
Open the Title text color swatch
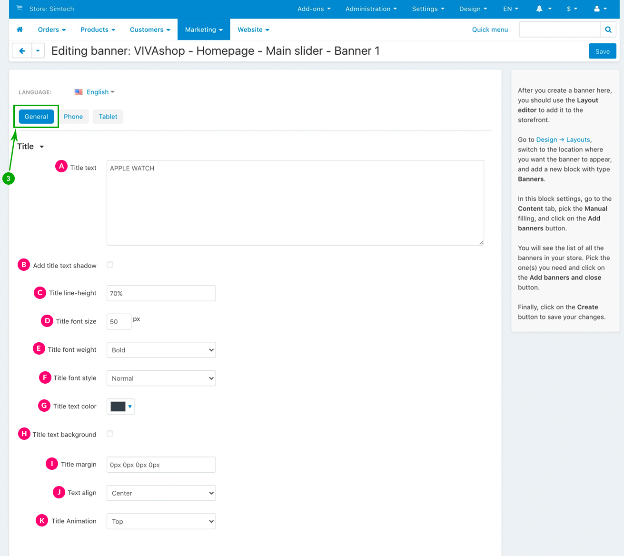[120, 407]
